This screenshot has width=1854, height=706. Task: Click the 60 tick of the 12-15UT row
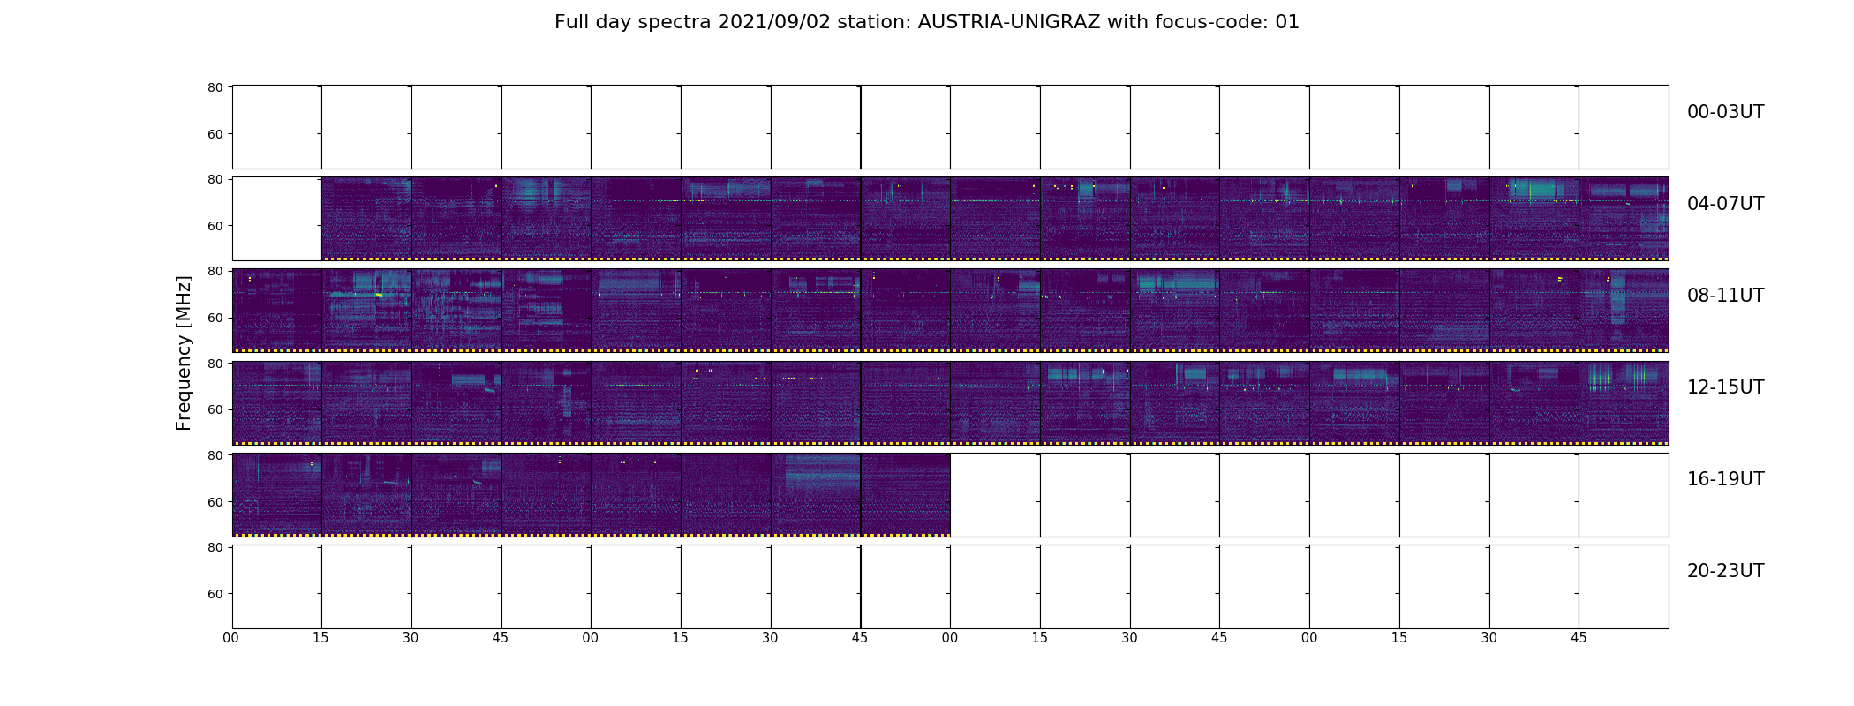click(x=215, y=409)
